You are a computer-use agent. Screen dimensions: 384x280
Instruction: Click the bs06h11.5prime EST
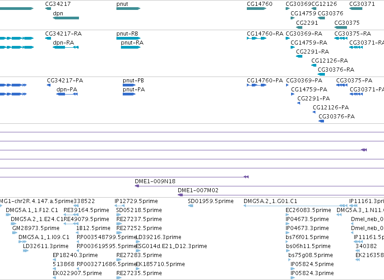[x=287, y=251]
